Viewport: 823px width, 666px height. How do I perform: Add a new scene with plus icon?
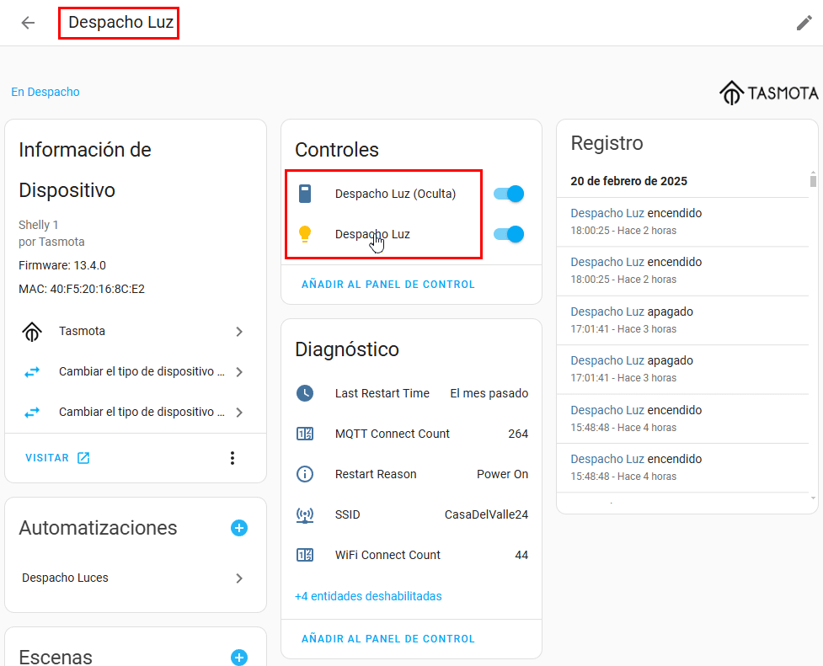(239, 657)
